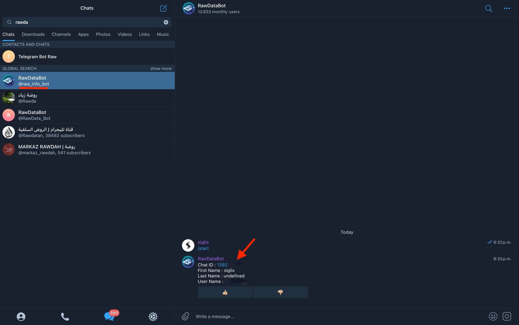Attach a file with the paperclip icon
The image size is (519, 325).
[x=186, y=316]
